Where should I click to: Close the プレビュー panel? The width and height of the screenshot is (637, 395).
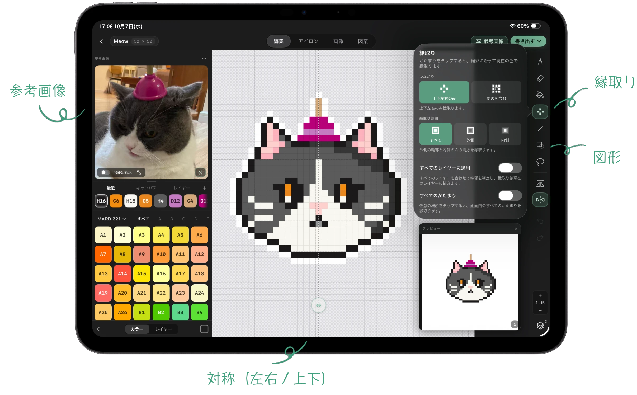[516, 229]
